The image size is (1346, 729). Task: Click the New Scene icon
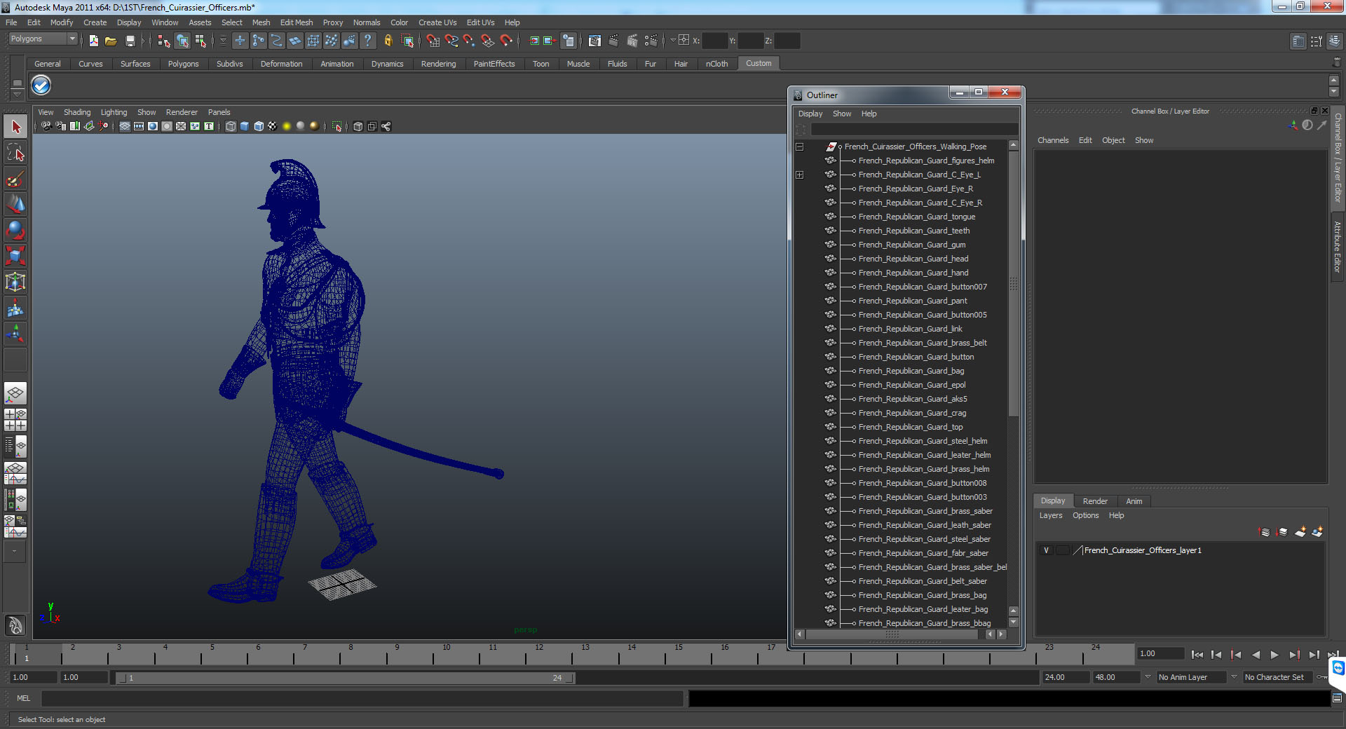pyautogui.click(x=93, y=41)
